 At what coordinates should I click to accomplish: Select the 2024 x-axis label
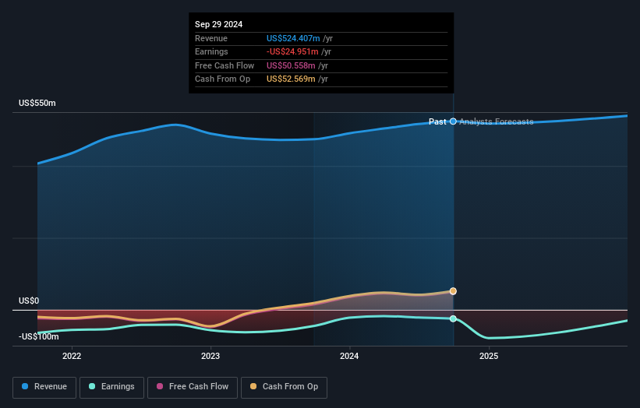click(x=349, y=357)
